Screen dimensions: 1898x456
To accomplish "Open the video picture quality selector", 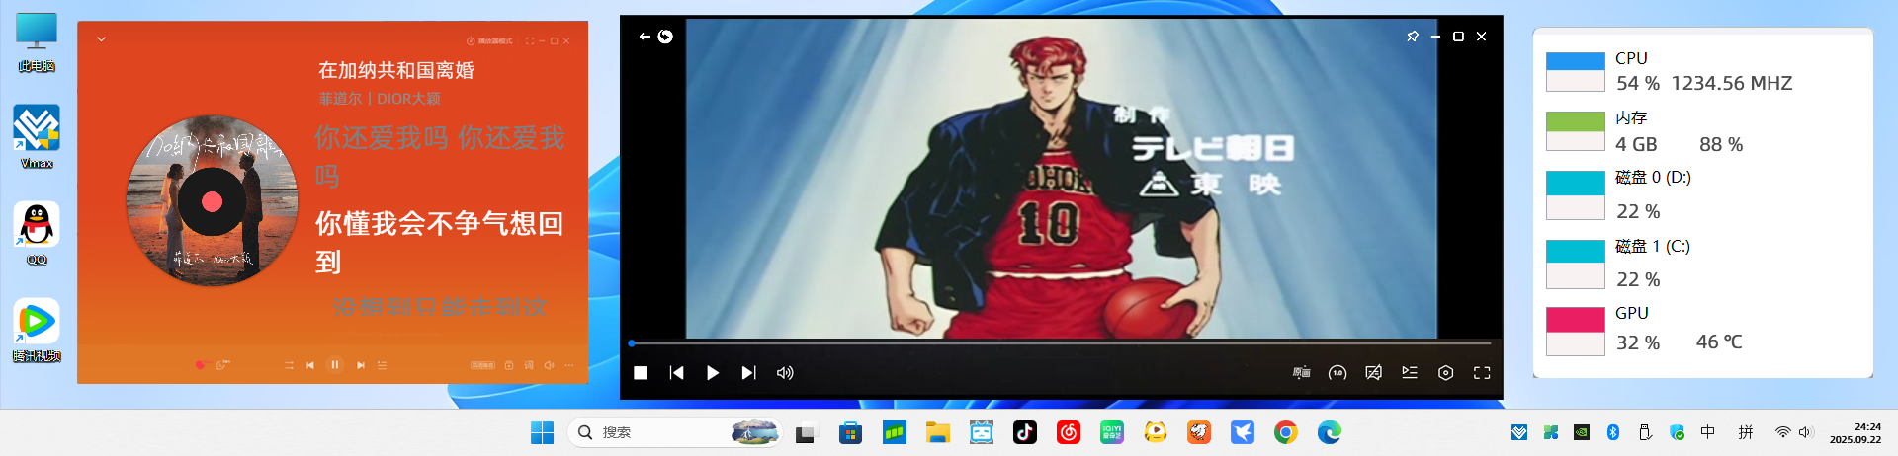I will tap(1302, 373).
